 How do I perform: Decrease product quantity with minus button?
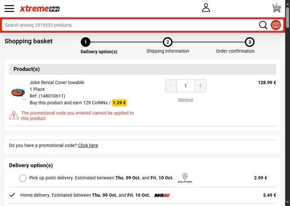pyautogui.click(x=171, y=86)
